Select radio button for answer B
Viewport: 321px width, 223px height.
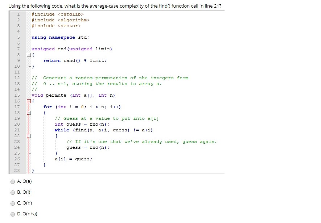click(13, 192)
